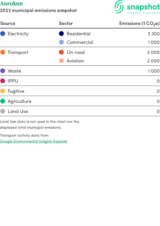
Task: Click the light blue Commercial dot
Action: coord(61,42)
